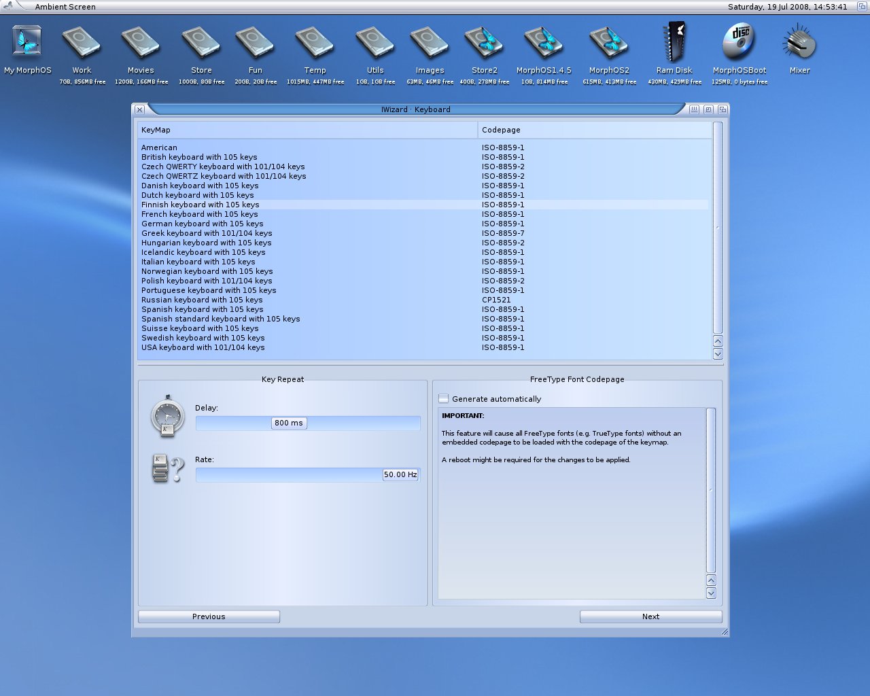Open the Utils drive icon

coord(375,42)
